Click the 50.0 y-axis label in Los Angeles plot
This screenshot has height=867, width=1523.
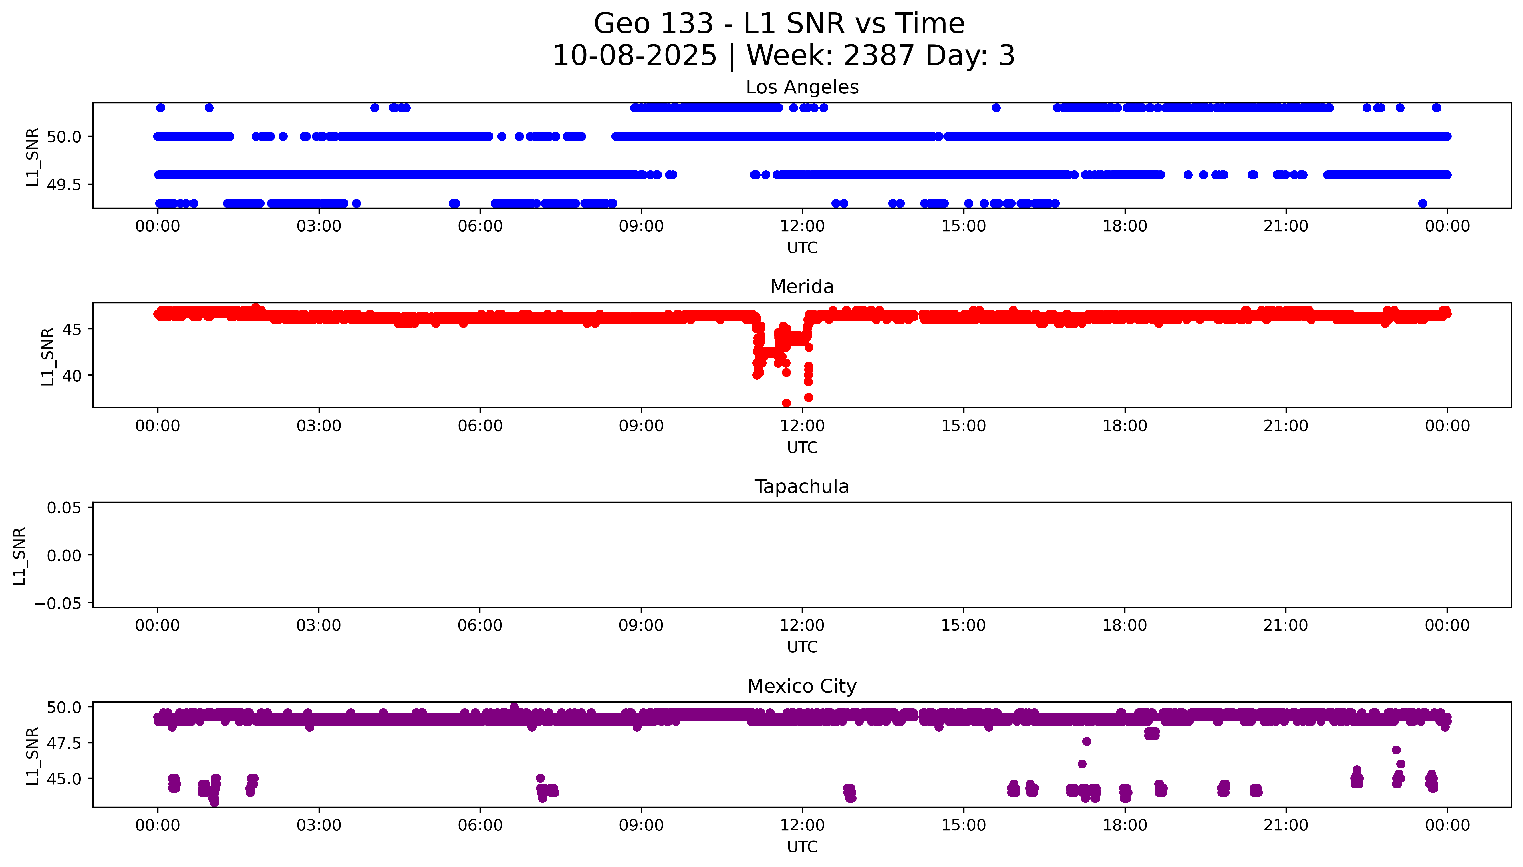point(64,137)
